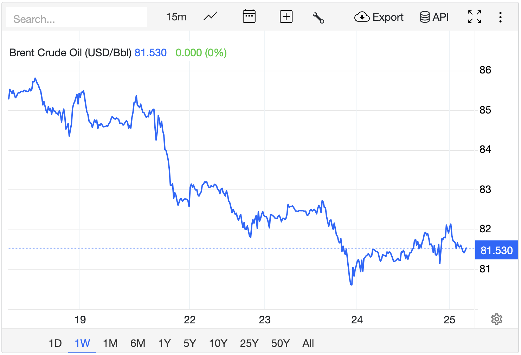
Task: Click the 24 date axis label
Action: (357, 319)
